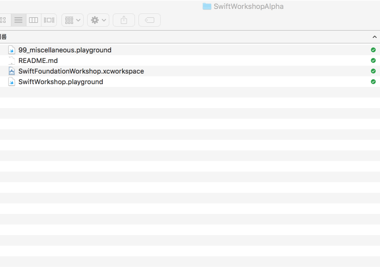Image resolution: width=380 pixels, height=268 pixels.
Task: Select SwiftWorkshop.playground file
Action: point(190,82)
